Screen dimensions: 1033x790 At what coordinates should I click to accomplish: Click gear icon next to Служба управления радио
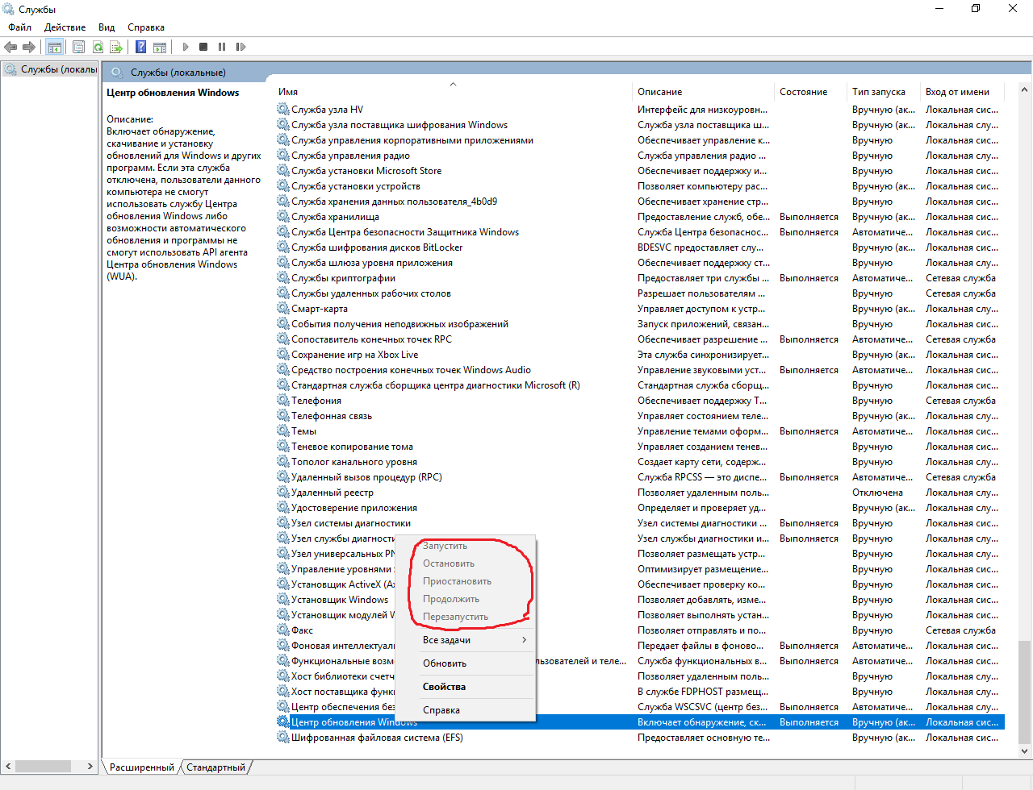283,155
